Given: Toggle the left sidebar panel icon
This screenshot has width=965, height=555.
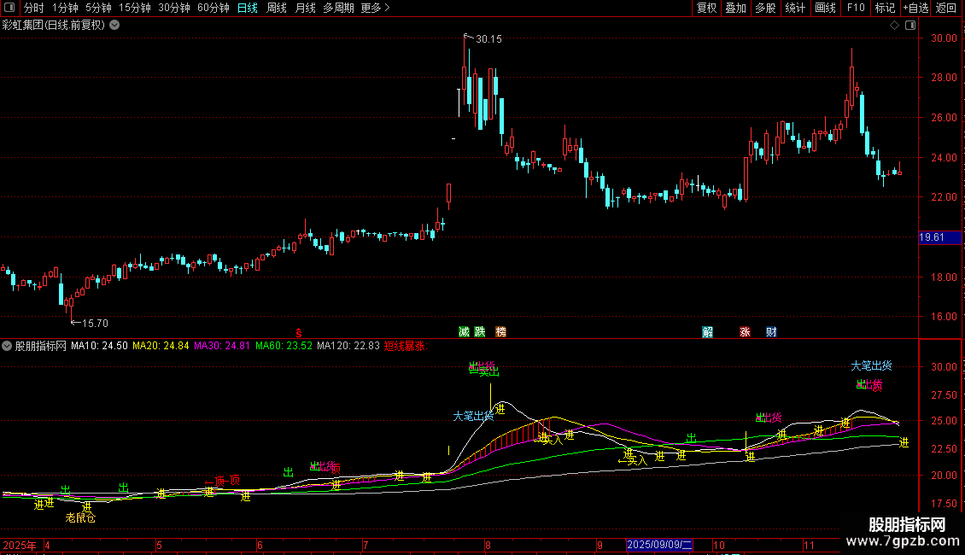Looking at the screenshot, I should pyautogui.click(x=9, y=8).
